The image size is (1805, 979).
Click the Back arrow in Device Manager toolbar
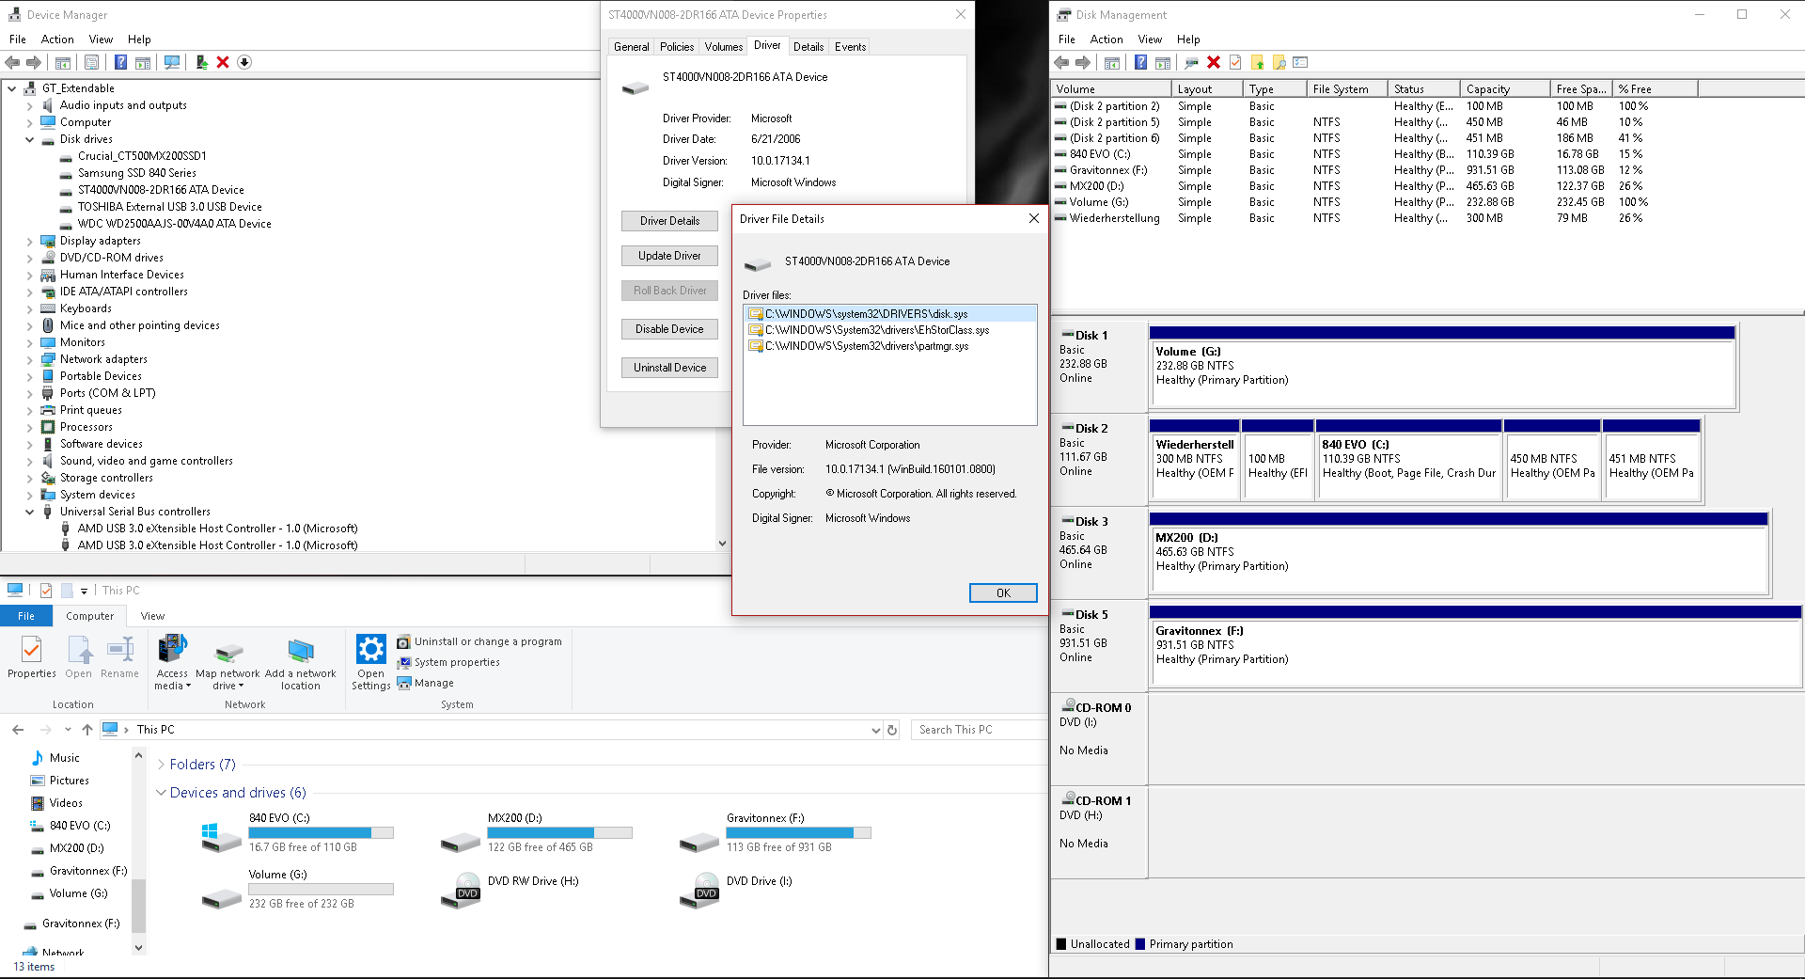click(x=12, y=62)
